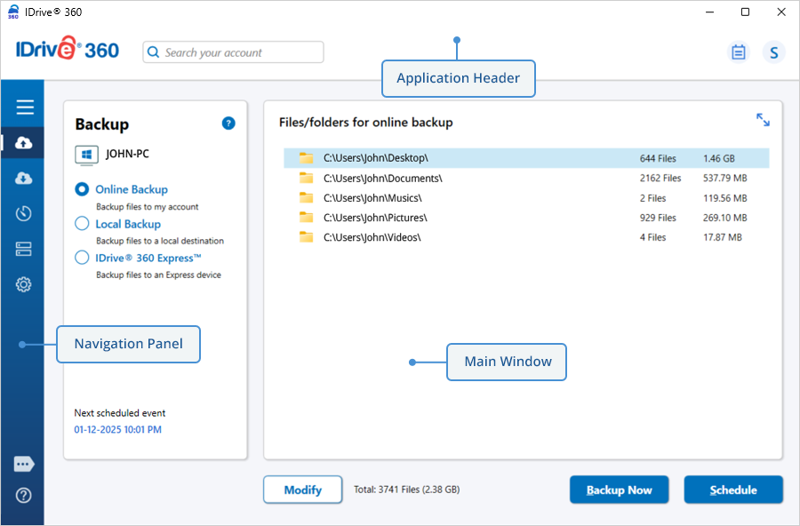
Task: Open Settings gear icon in sidebar
Action: click(24, 284)
